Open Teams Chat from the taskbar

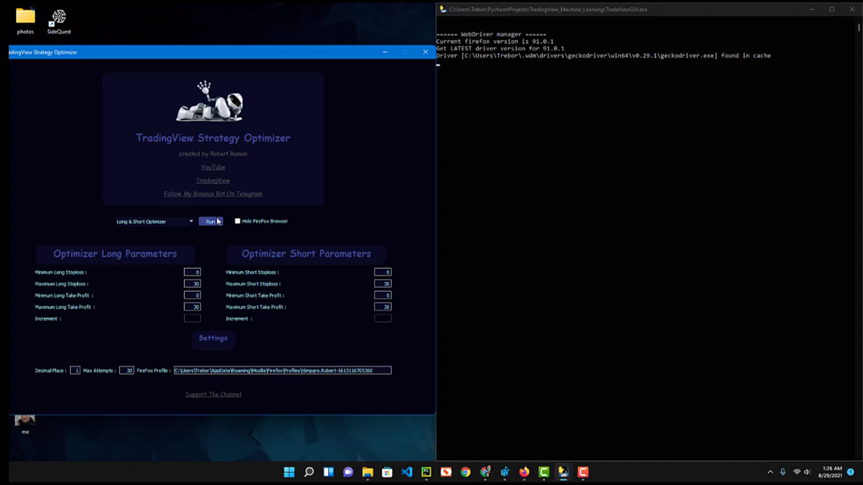point(348,472)
